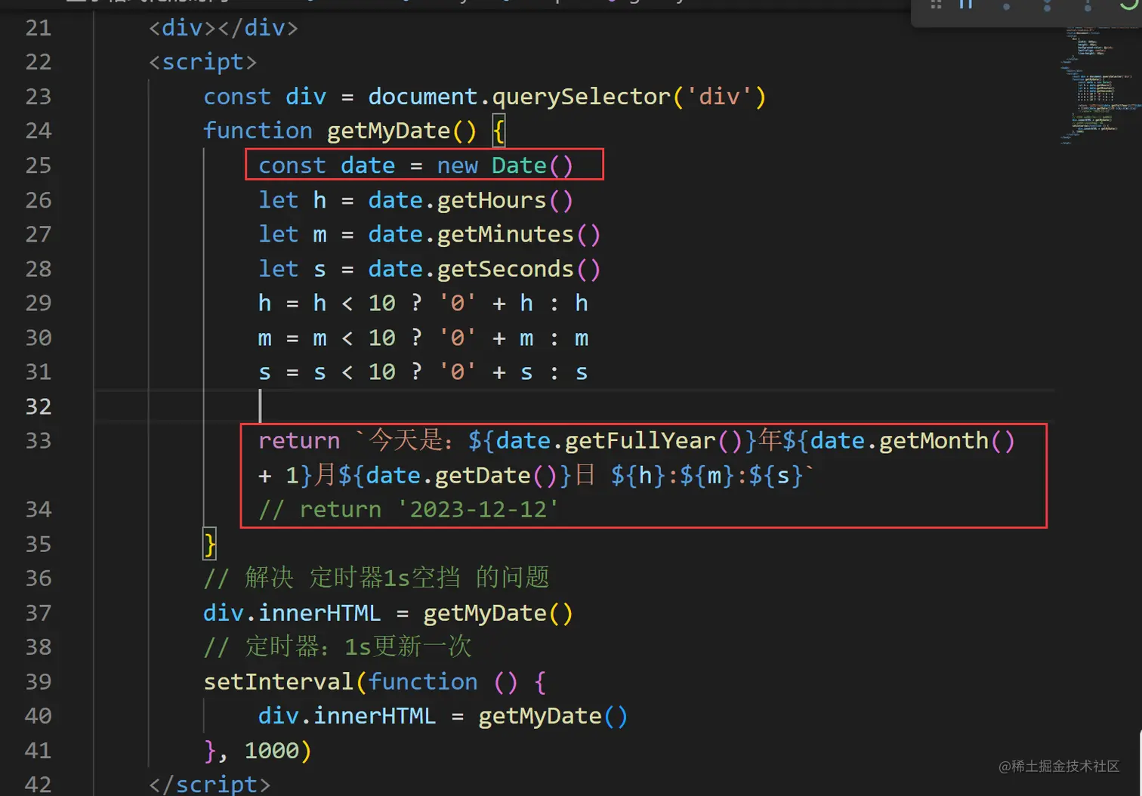
Task: Click the 'getMyDate' function name on line 24
Action: point(388,131)
